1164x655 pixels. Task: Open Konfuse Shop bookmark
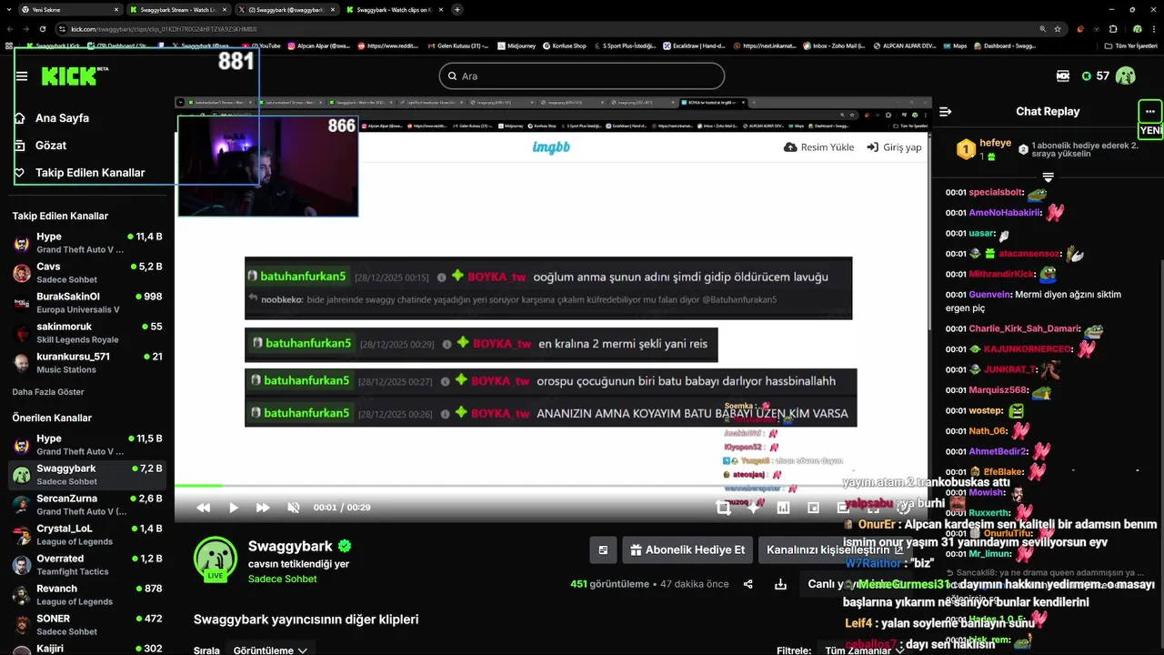pyautogui.click(x=564, y=45)
